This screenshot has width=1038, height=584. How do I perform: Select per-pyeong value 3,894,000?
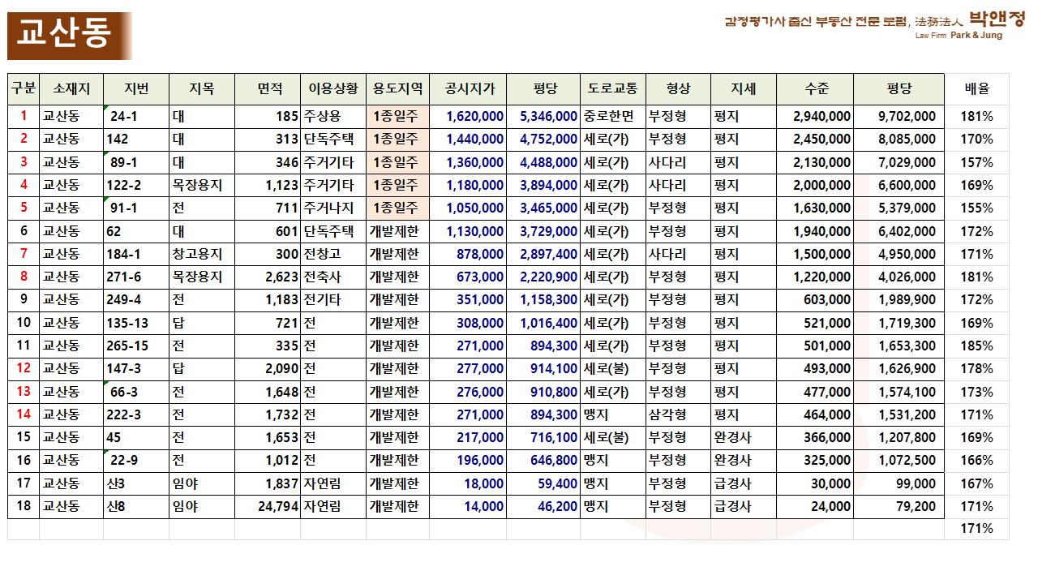(x=543, y=185)
